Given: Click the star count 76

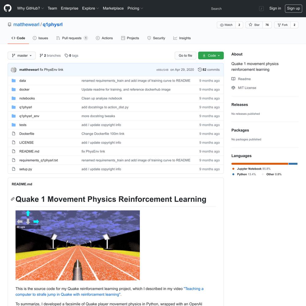Looking at the screenshot, I should 267,25.
